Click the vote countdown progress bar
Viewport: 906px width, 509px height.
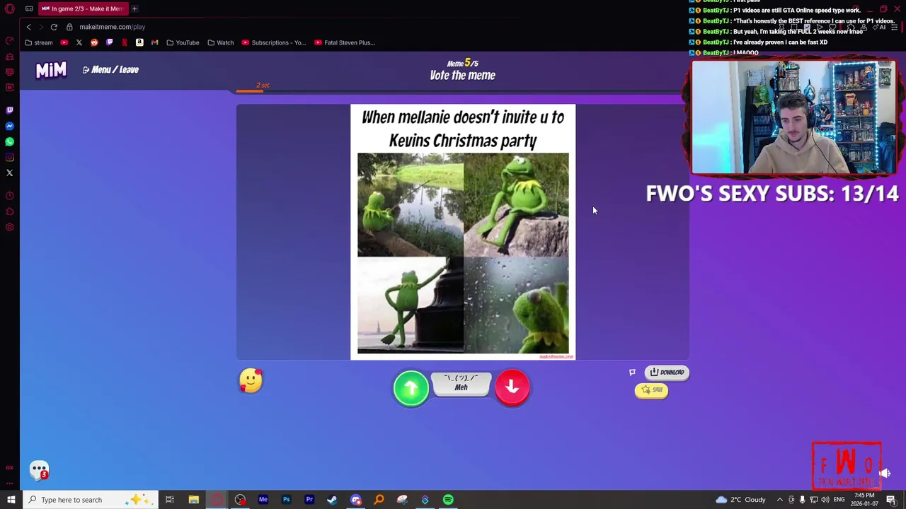[462, 90]
